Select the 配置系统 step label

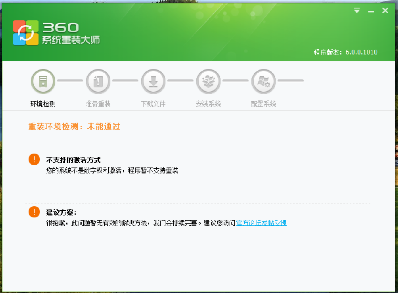click(263, 104)
